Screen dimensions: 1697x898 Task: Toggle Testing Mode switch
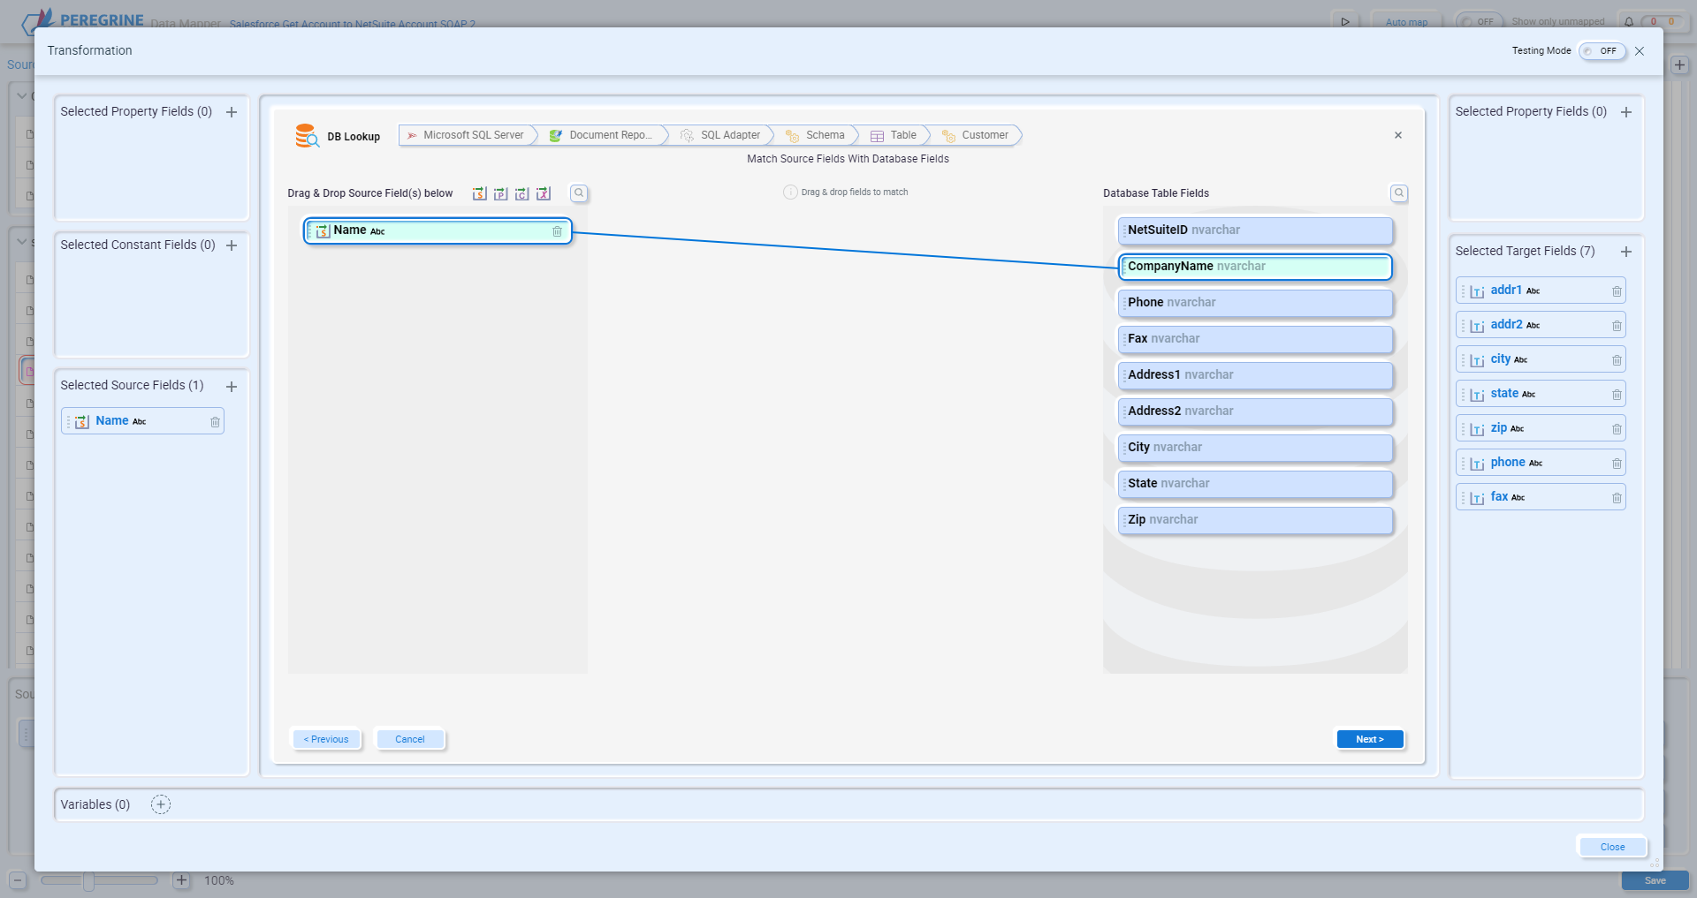coord(1602,51)
